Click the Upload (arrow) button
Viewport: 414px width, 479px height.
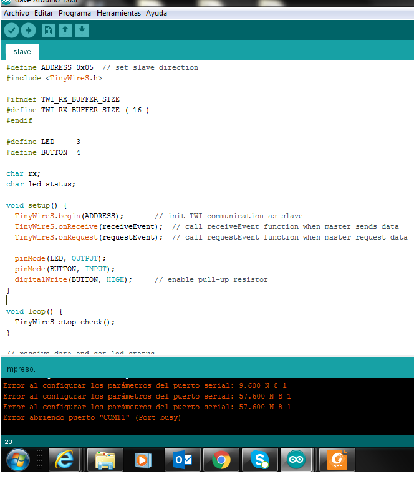(x=29, y=31)
